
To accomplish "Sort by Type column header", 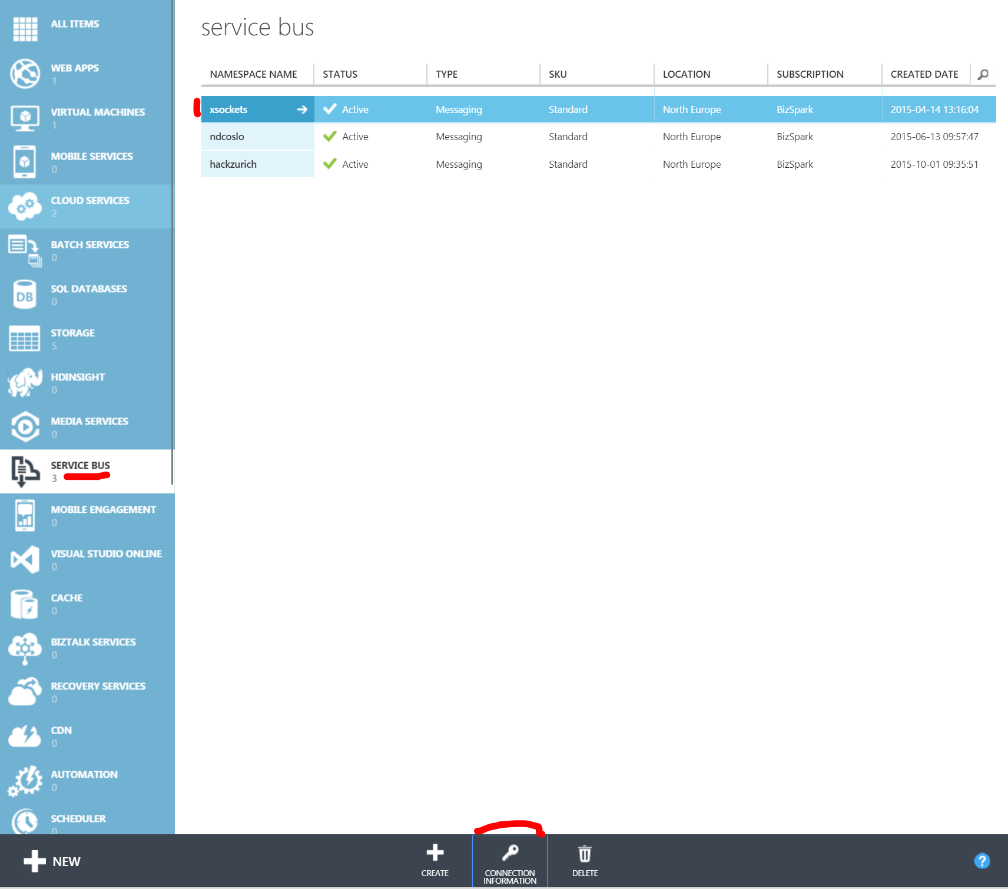I will 446,74.
